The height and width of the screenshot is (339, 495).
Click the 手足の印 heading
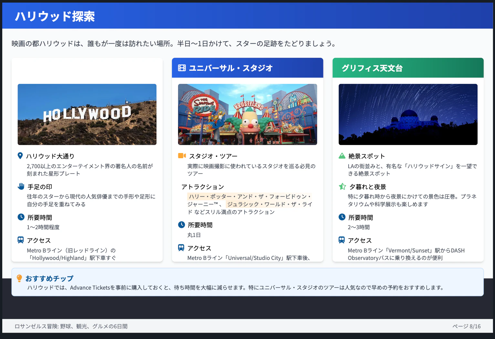coord(40,187)
